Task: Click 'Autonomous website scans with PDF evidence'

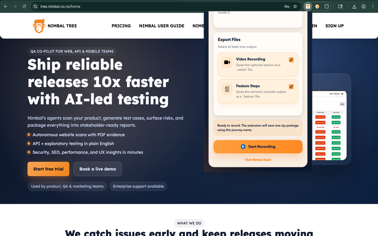Action: [x=79, y=135]
